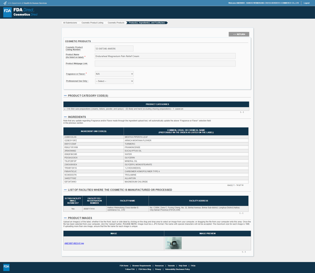Click the FDA logo in footer

[x=7, y=267]
